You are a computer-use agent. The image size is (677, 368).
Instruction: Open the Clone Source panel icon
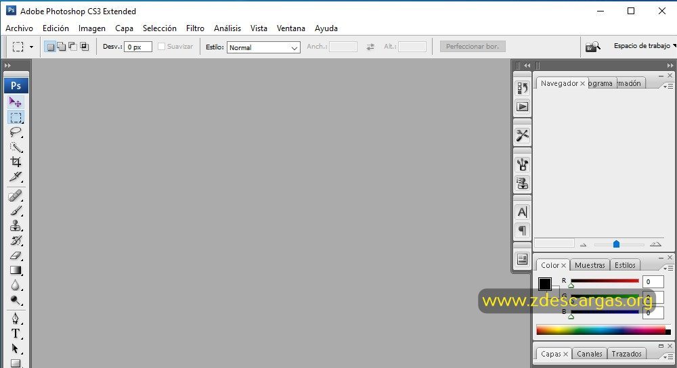pos(523,183)
